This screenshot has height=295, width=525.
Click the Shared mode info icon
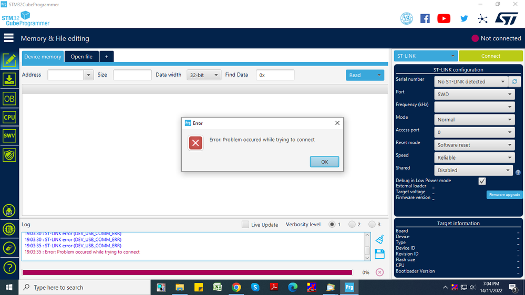[x=518, y=173]
